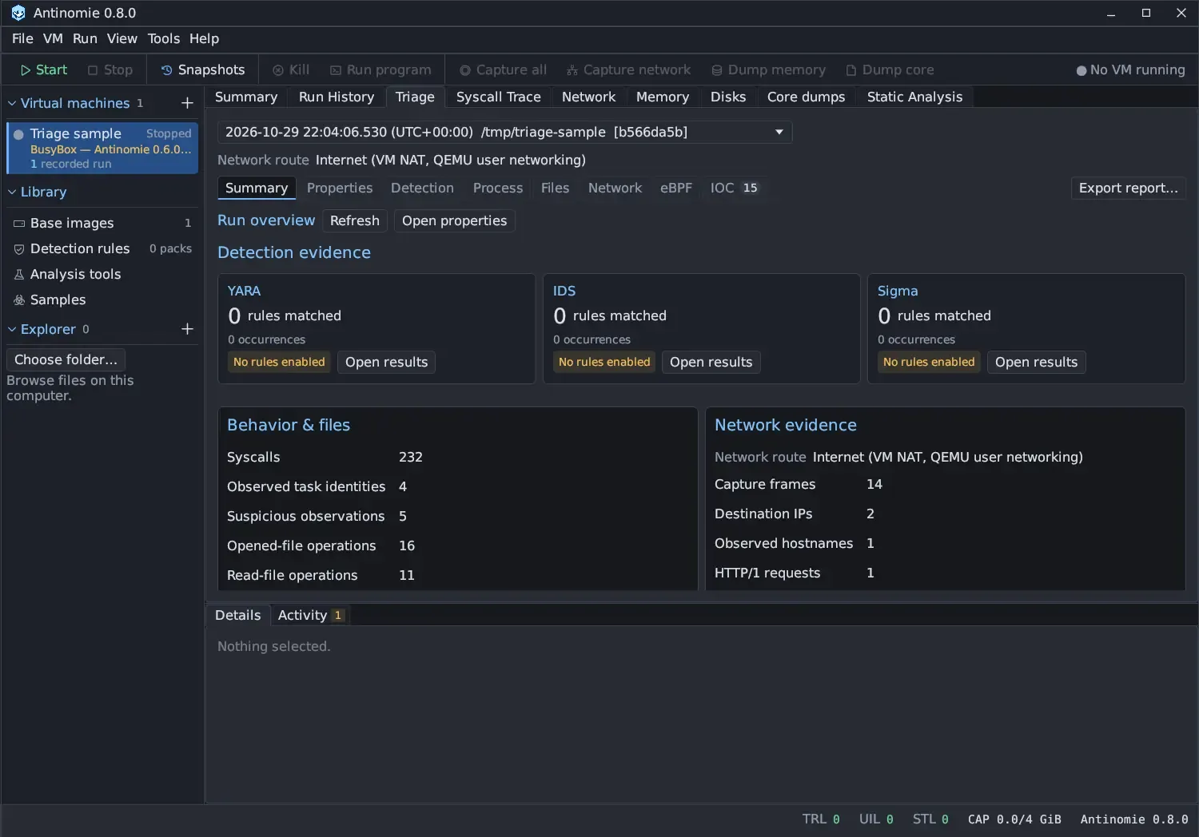The height and width of the screenshot is (837, 1199).
Task: Open the VM menu
Action: click(x=53, y=38)
